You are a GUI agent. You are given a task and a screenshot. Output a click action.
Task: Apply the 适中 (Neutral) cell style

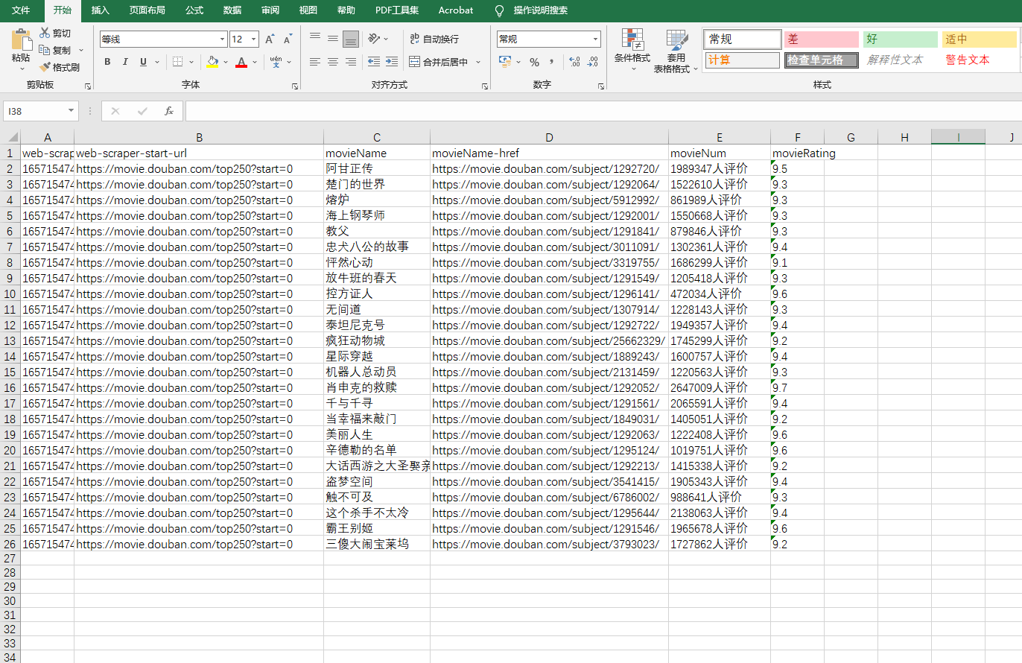pyautogui.click(x=979, y=39)
